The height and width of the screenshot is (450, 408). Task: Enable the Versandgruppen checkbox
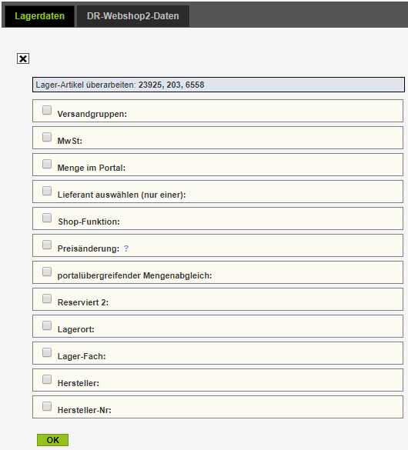point(47,110)
